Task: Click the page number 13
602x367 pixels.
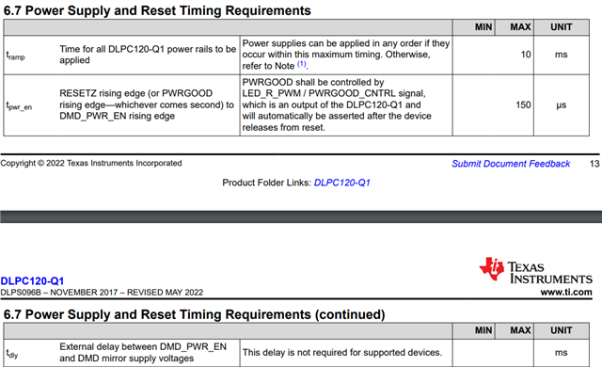Action: pyautogui.click(x=594, y=164)
